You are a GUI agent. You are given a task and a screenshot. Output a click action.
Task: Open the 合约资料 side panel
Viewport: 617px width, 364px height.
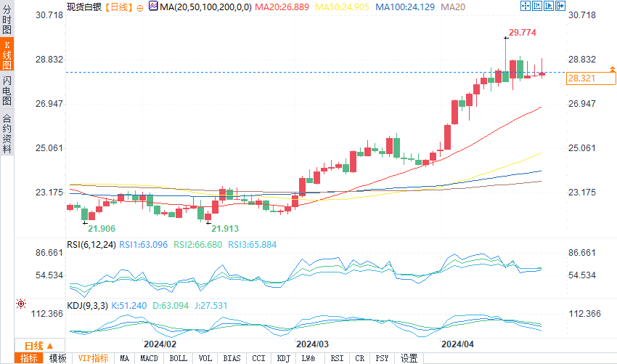(x=7, y=134)
